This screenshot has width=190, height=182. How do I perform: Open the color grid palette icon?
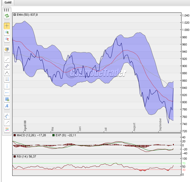[7, 130]
